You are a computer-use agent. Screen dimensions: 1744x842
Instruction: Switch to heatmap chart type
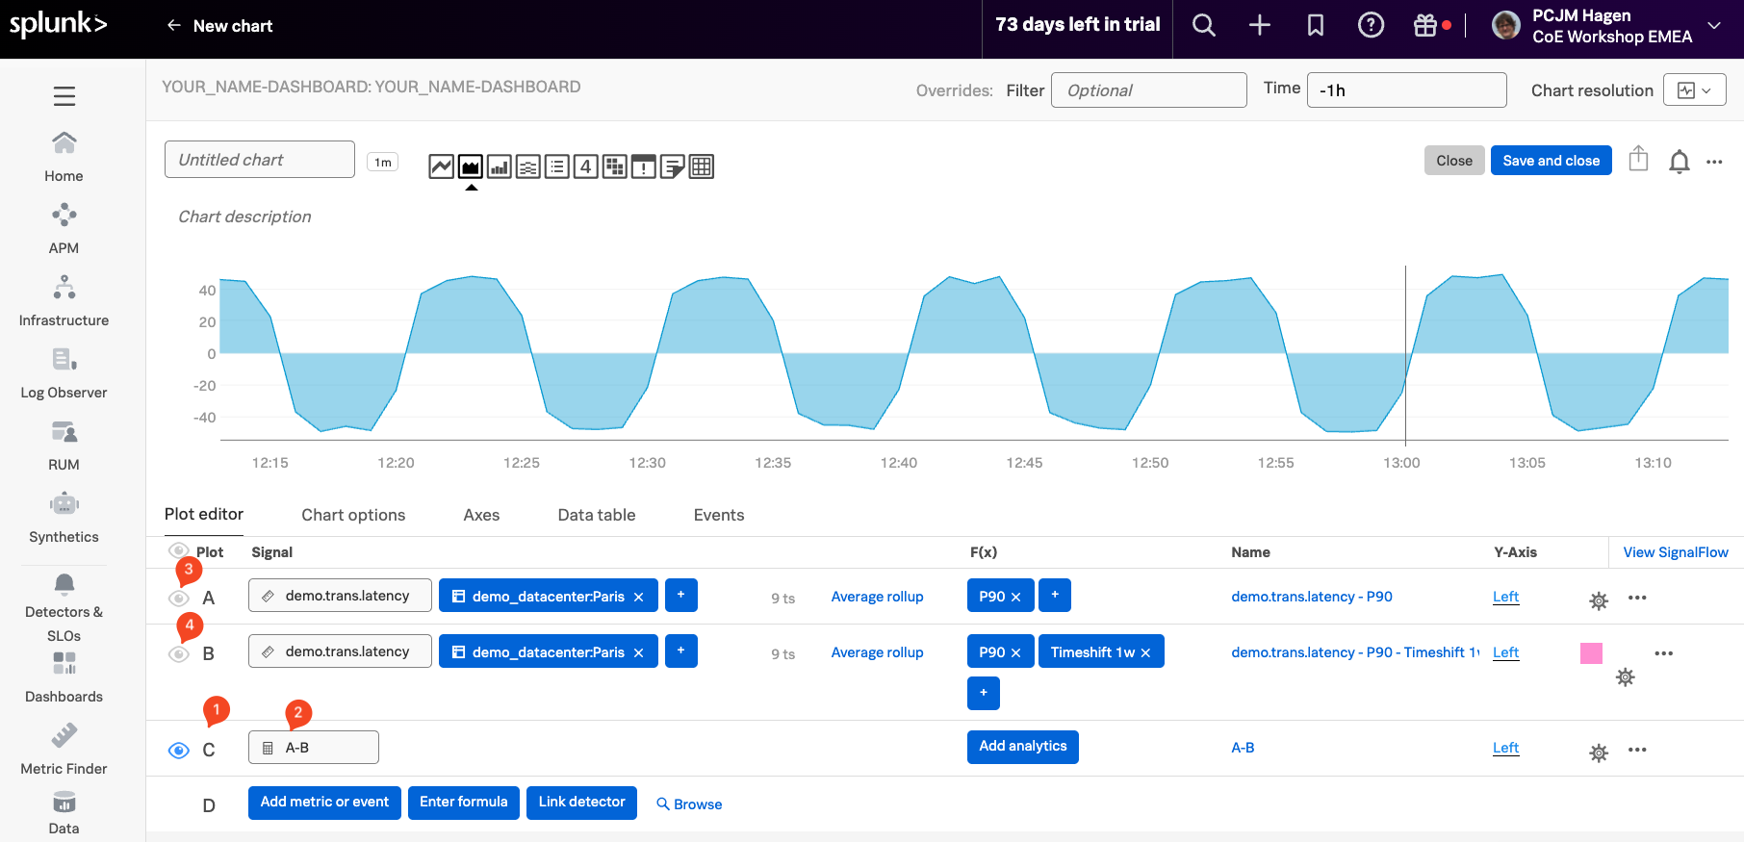614,166
